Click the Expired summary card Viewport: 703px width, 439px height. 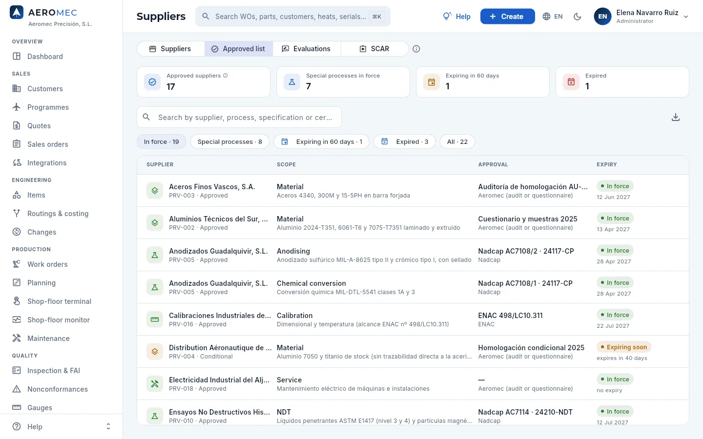pyautogui.click(x=622, y=82)
